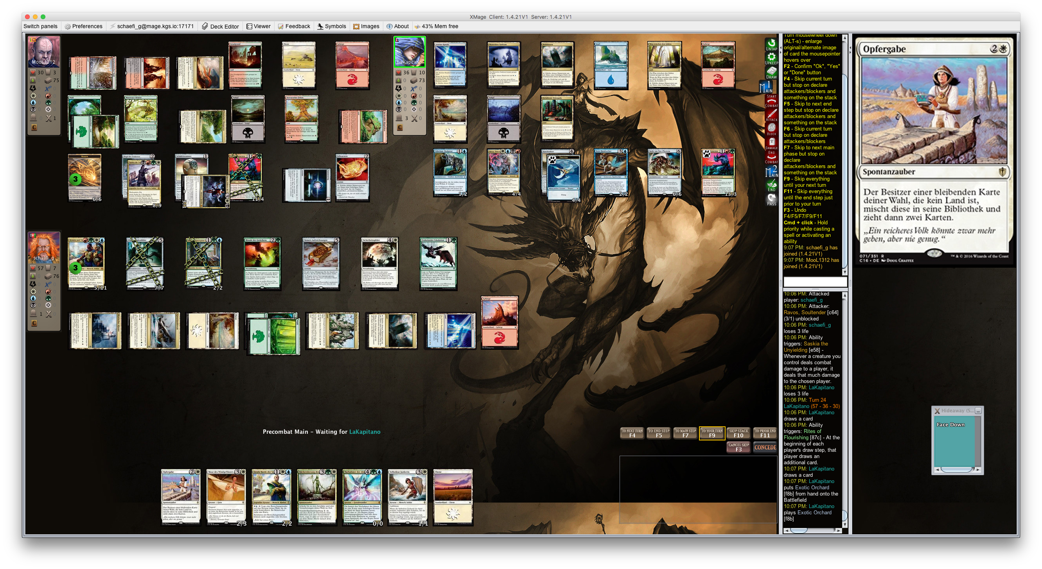Click the Hideaway window horizontal scrollbar
Screen dimensions: 1042x569
[x=957, y=470]
